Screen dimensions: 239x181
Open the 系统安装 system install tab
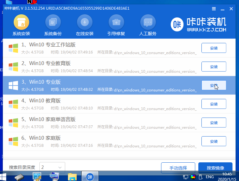pyautogui.click(x=21, y=26)
